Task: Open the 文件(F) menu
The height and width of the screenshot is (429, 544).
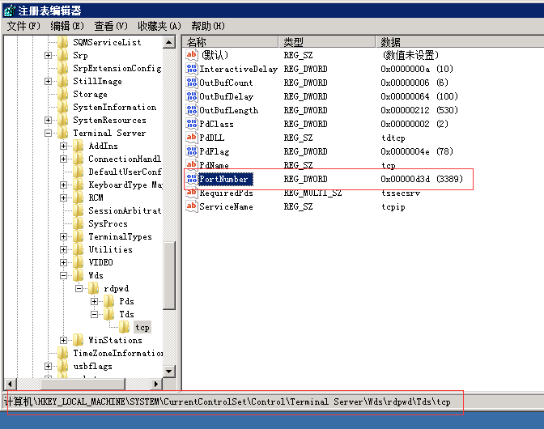Action: point(23,26)
